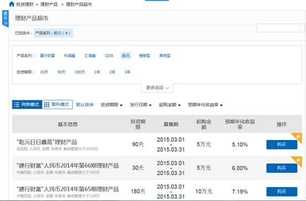Click the home icon in breadcrumb
Viewport: 306px width, 201px height.
(x=12, y=4)
